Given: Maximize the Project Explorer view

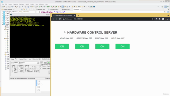Looking at the screenshot, I should [34, 10].
